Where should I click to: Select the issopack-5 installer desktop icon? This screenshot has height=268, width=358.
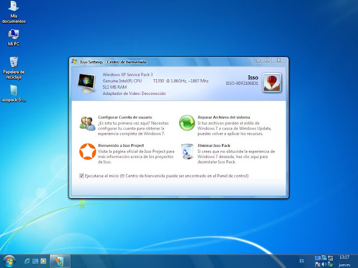click(13, 91)
